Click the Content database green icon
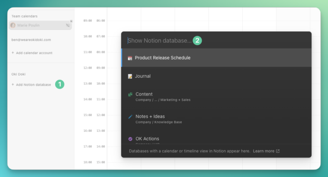Screen dimensions: 328x177 [130, 94]
